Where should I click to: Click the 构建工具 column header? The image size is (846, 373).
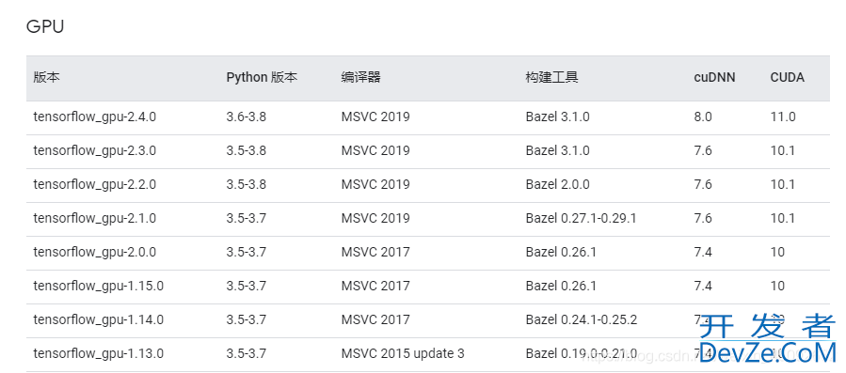pos(552,78)
